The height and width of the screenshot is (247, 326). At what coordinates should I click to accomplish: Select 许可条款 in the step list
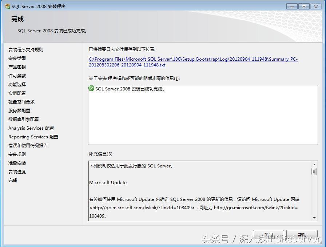pos(17,76)
